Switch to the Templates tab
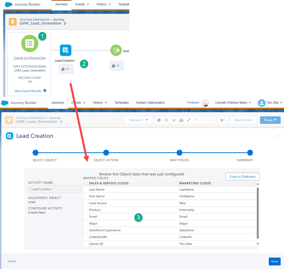284x269 pixels. pyautogui.click(x=121, y=103)
